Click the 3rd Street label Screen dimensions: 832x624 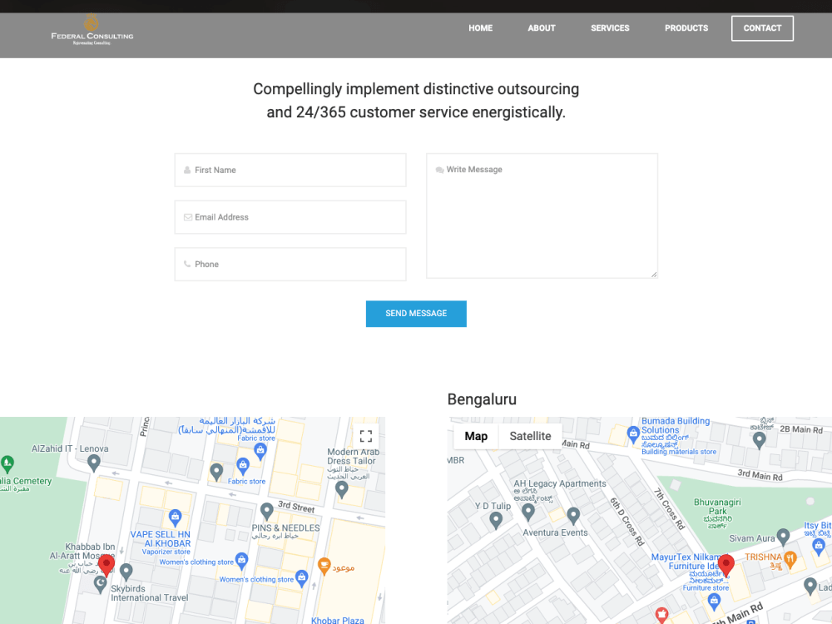(x=296, y=507)
